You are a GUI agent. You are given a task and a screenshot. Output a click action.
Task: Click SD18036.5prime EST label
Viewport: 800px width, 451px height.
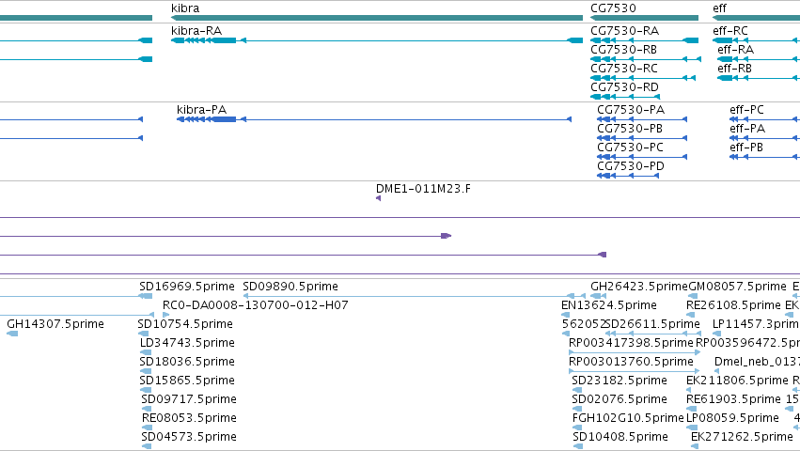tap(187, 362)
